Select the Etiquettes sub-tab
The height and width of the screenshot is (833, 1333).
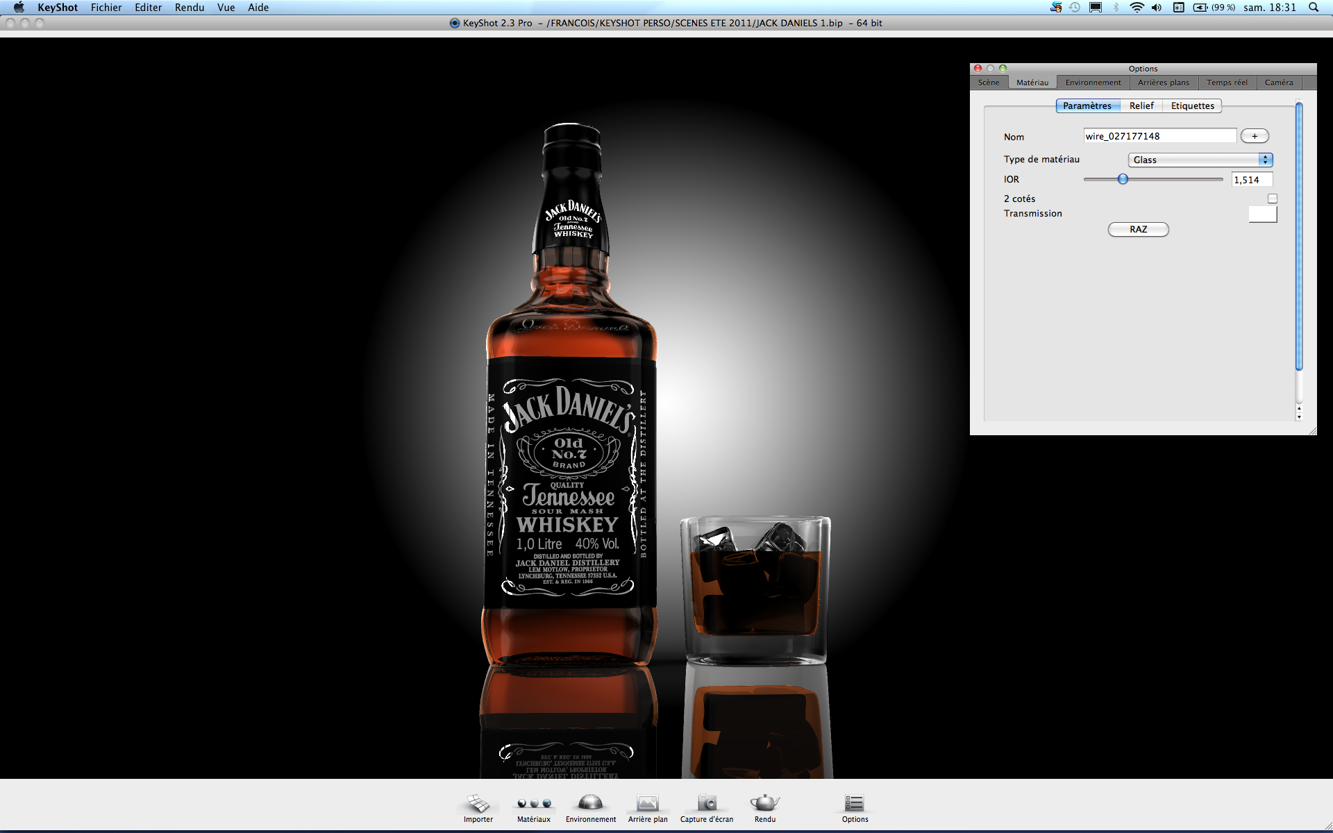pos(1192,106)
